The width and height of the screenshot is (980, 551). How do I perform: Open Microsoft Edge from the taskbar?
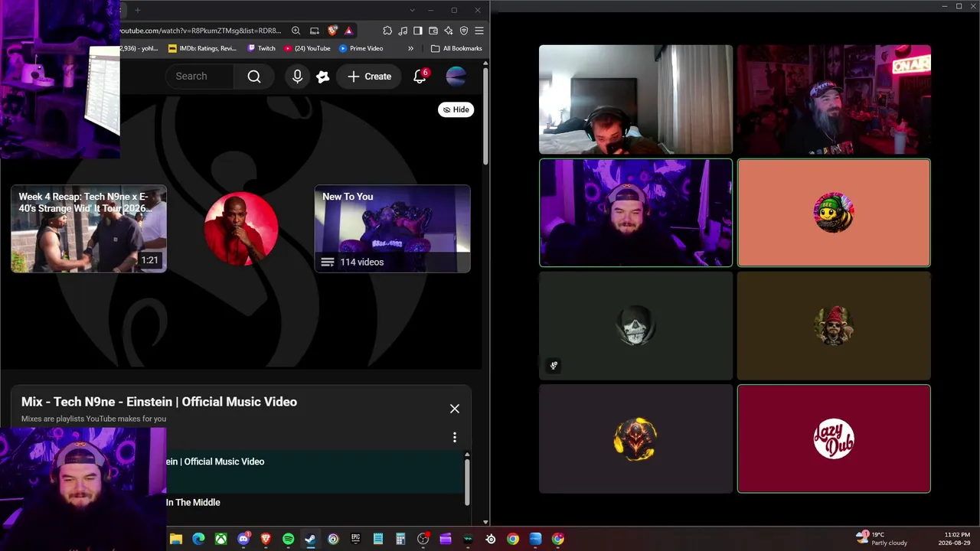198,539
